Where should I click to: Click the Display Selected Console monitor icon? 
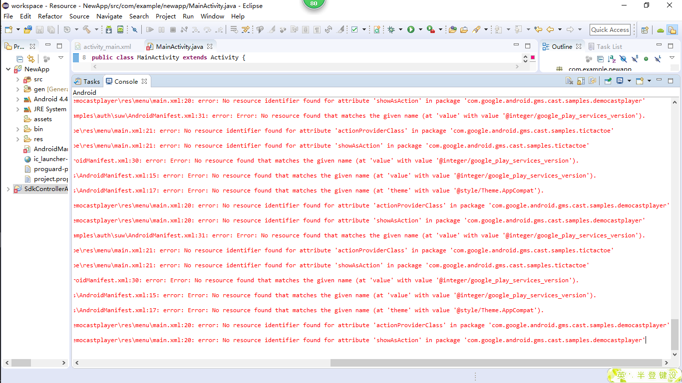tap(620, 81)
